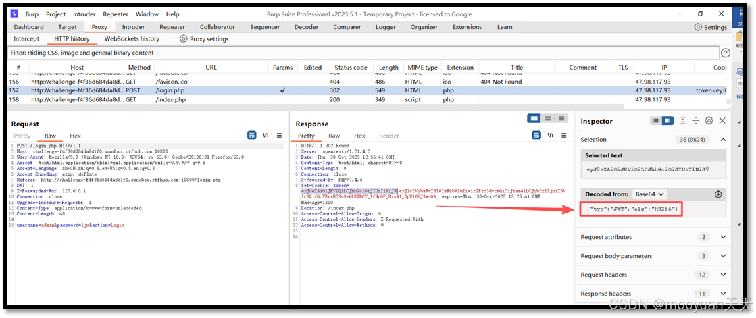Switch Inspector to right-docked layout icon
Viewport: 756px width, 318px height.
[x=667, y=120]
